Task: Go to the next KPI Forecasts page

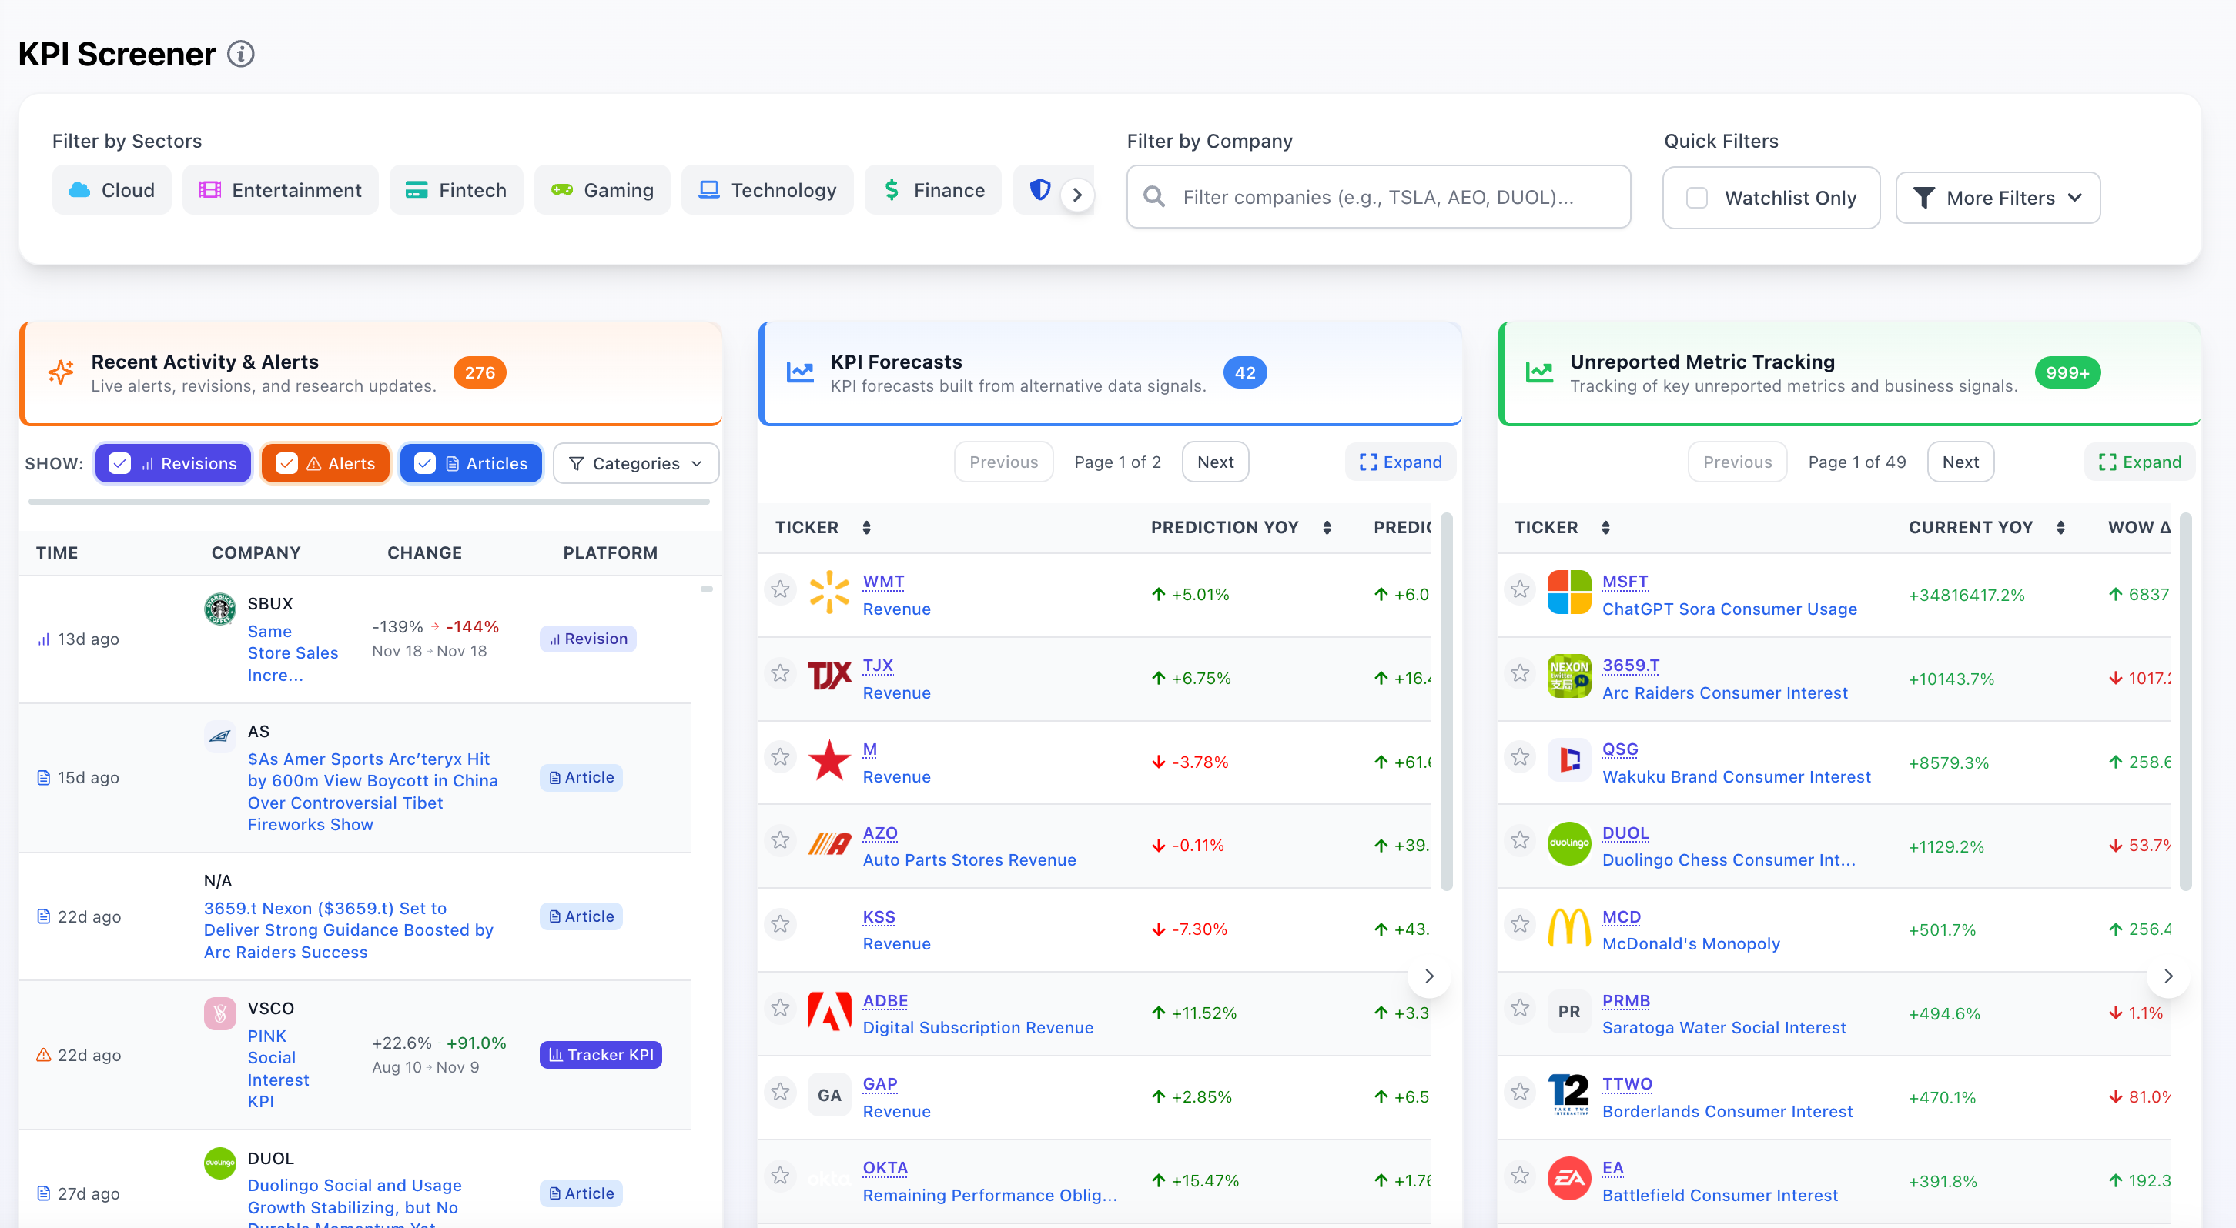Action: pos(1214,462)
